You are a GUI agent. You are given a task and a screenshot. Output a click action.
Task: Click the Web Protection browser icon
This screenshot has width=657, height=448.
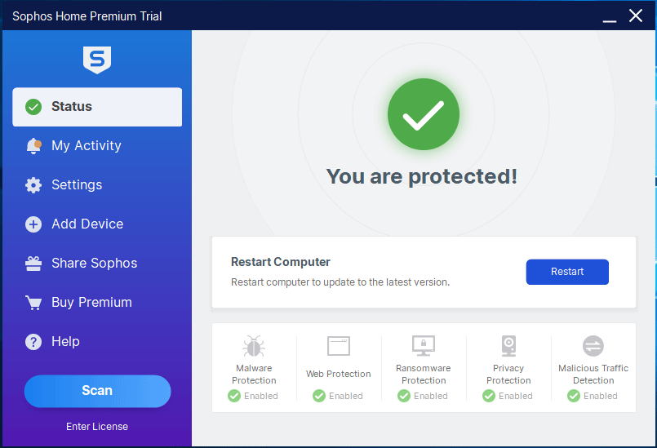tap(339, 346)
